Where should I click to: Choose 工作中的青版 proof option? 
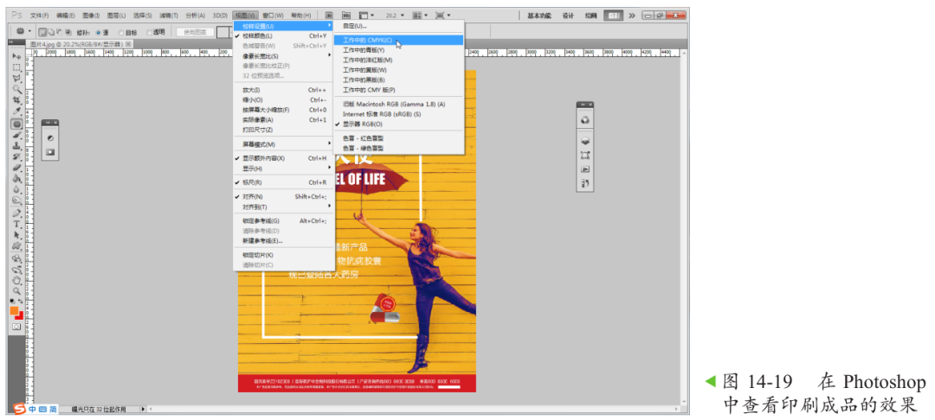(397, 50)
